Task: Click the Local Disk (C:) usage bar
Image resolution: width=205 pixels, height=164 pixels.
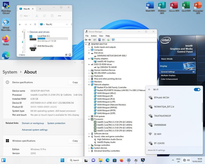Action: [53, 38]
